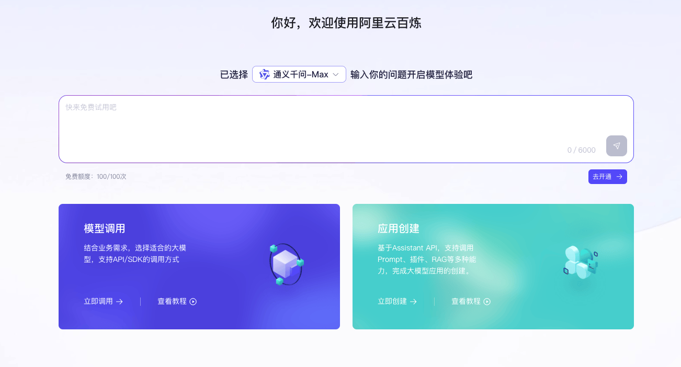The height and width of the screenshot is (367, 681).
Task: Click the 免费额度: 100/100次 quota text
Action: coord(96,177)
